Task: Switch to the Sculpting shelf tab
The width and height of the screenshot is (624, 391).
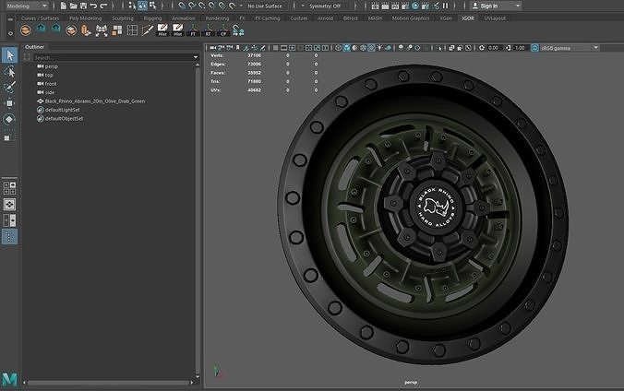Action: tap(123, 18)
